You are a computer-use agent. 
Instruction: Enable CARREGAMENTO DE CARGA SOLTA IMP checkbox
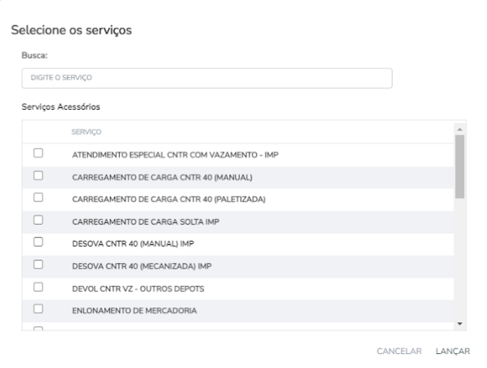coord(39,220)
